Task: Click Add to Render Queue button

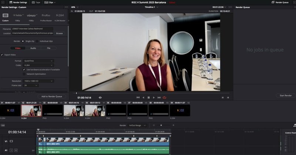Action: [x=51, y=96]
